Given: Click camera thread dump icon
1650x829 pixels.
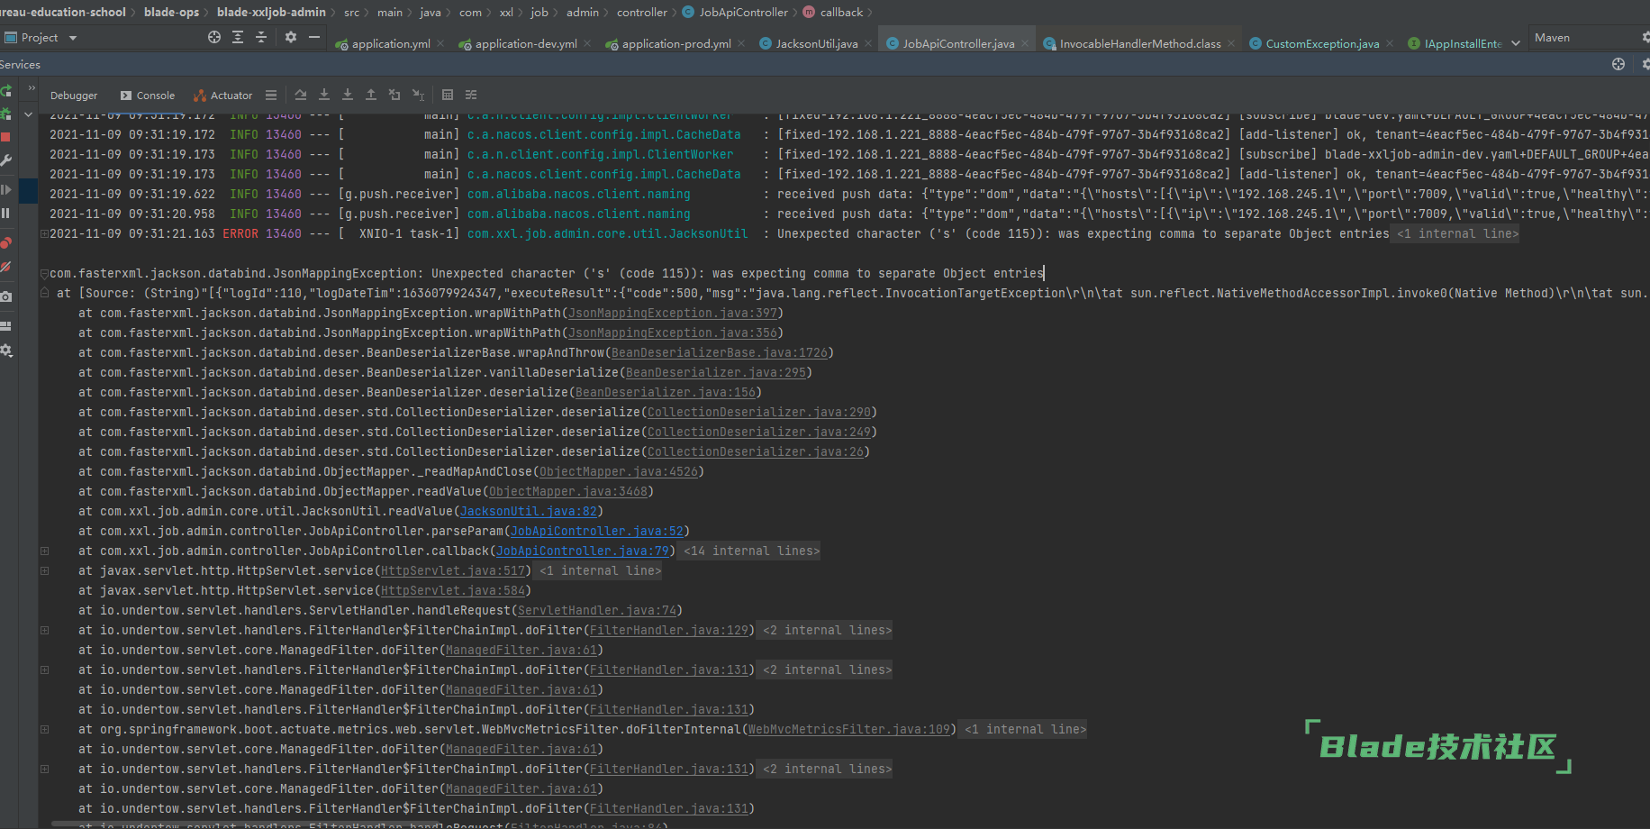Looking at the screenshot, I should [x=5, y=296].
